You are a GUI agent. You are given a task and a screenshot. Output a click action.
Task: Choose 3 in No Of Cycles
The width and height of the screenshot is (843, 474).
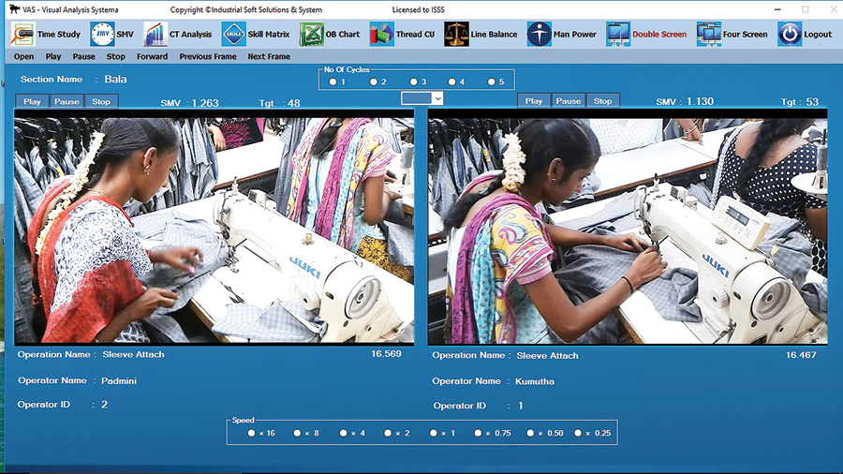(413, 81)
